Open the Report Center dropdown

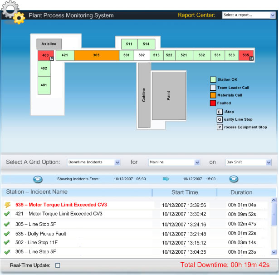(x=249, y=15)
